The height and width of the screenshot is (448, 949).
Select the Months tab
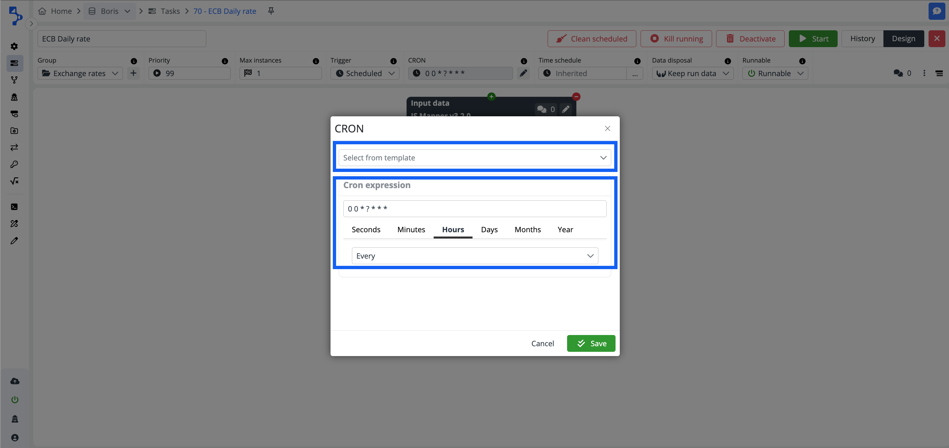click(528, 230)
